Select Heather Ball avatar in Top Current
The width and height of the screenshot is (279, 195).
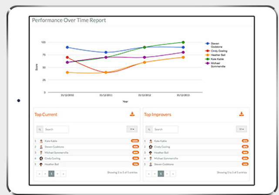tap(41, 164)
